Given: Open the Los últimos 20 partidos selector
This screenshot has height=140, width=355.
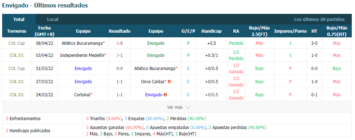Looking at the screenshot, I should click(319, 20).
